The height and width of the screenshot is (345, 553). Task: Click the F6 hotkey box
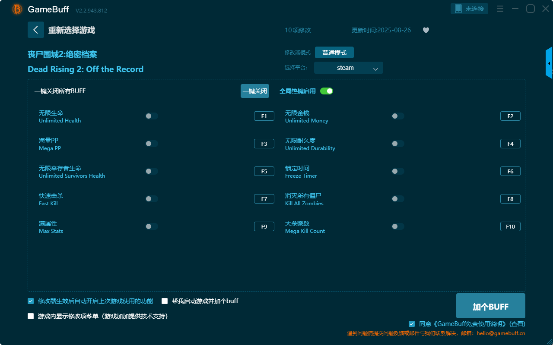510,171
